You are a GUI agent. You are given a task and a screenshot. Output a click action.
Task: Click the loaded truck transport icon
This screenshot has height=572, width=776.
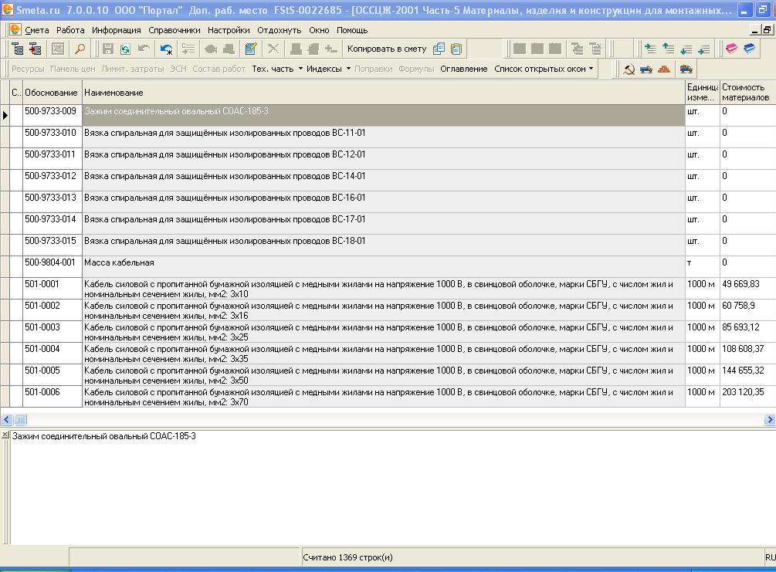(686, 69)
